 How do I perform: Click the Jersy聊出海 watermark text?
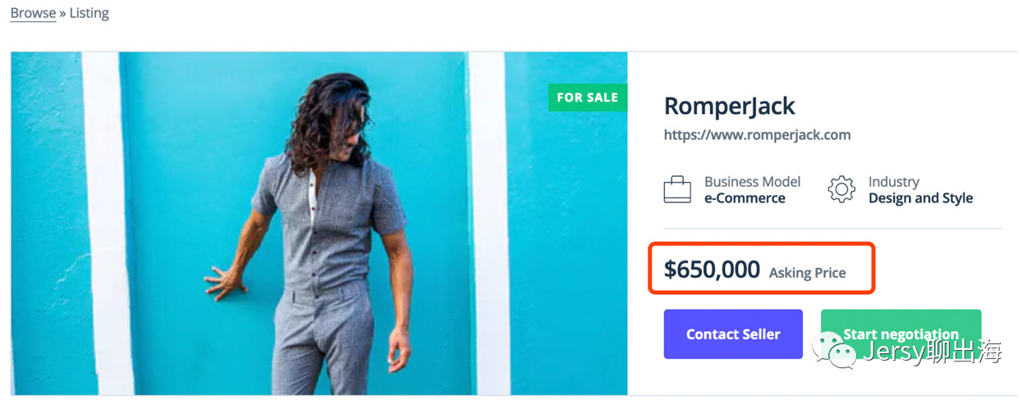(931, 352)
